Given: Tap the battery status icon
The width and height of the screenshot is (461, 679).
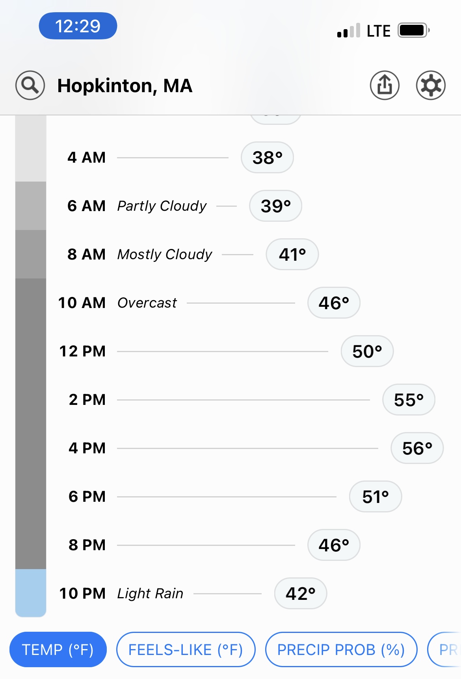Looking at the screenshot, I should click(x=413, y=30).
